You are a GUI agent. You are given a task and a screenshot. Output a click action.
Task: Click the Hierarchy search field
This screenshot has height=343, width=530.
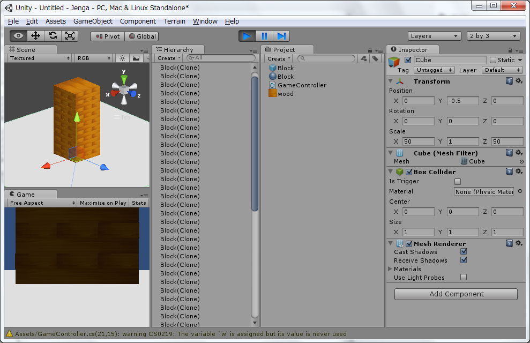click(221, 58)
